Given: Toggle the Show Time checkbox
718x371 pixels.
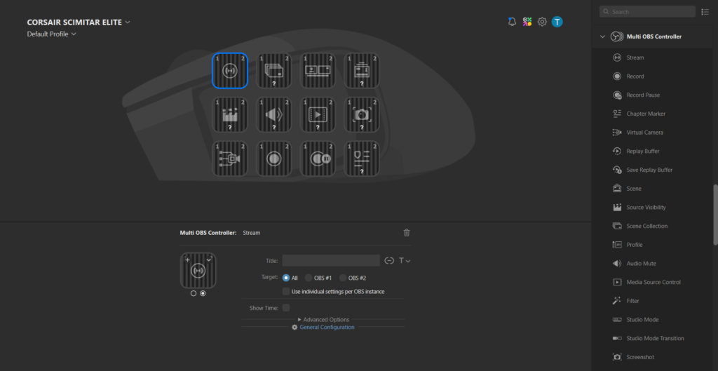Looking at the screenshot, I should coord(286,308).
